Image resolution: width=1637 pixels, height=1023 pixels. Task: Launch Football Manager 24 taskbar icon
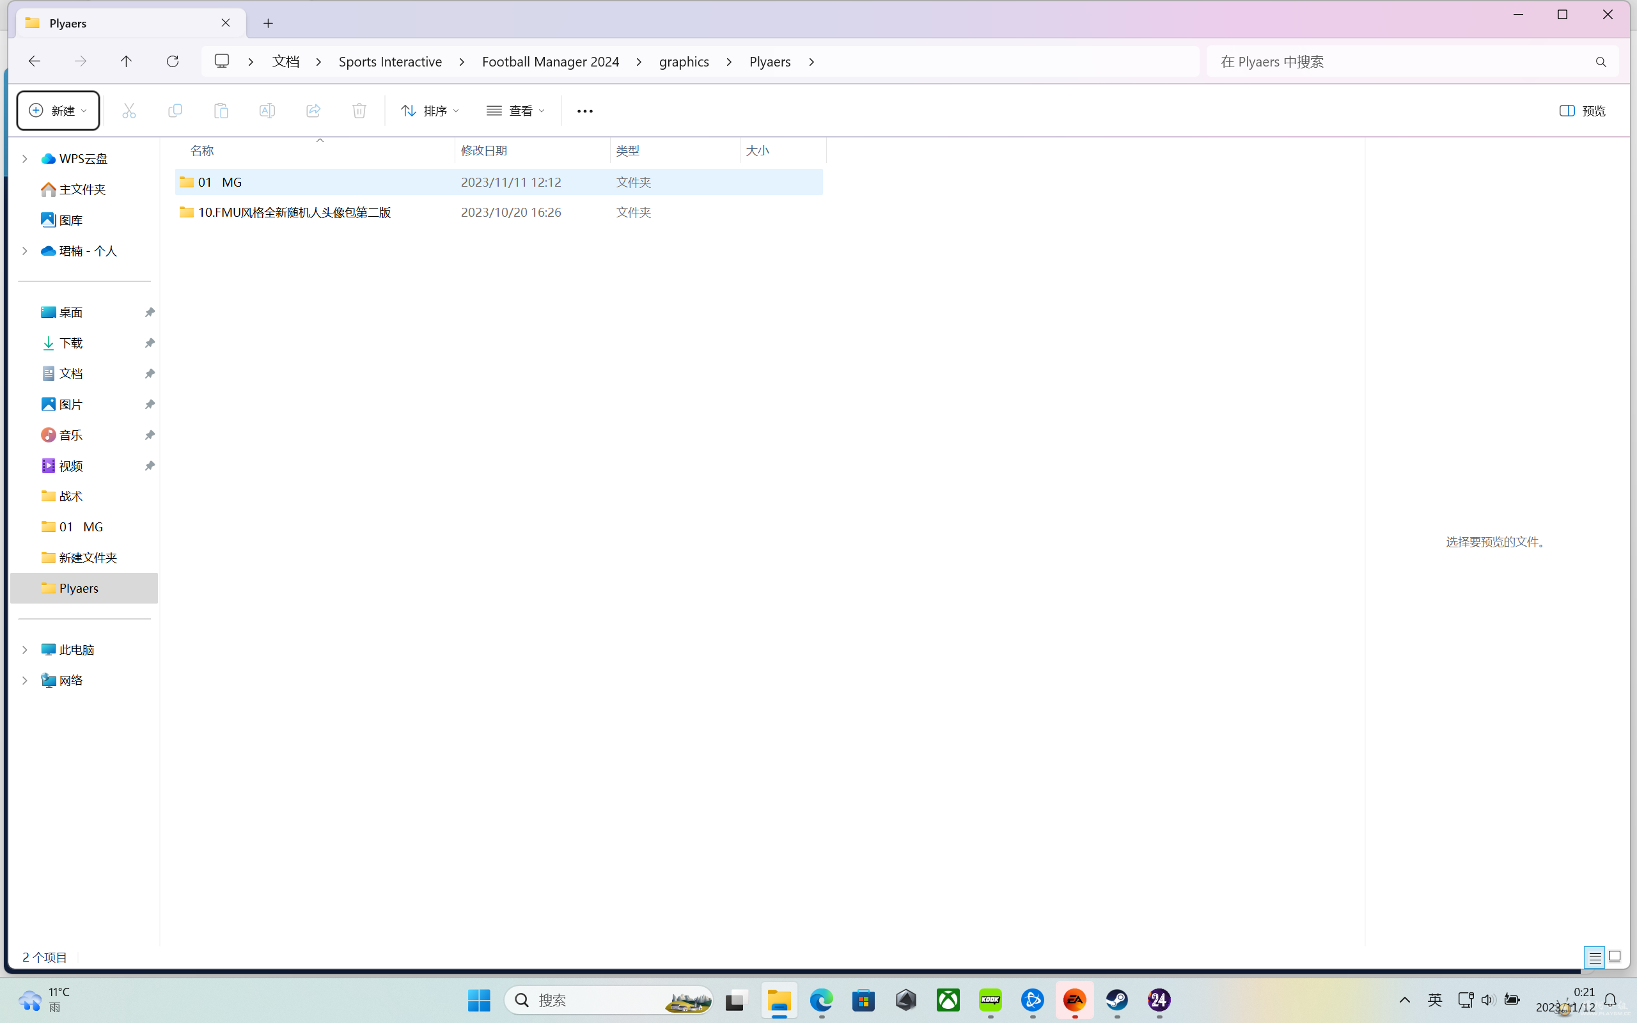coord(1159,999)
